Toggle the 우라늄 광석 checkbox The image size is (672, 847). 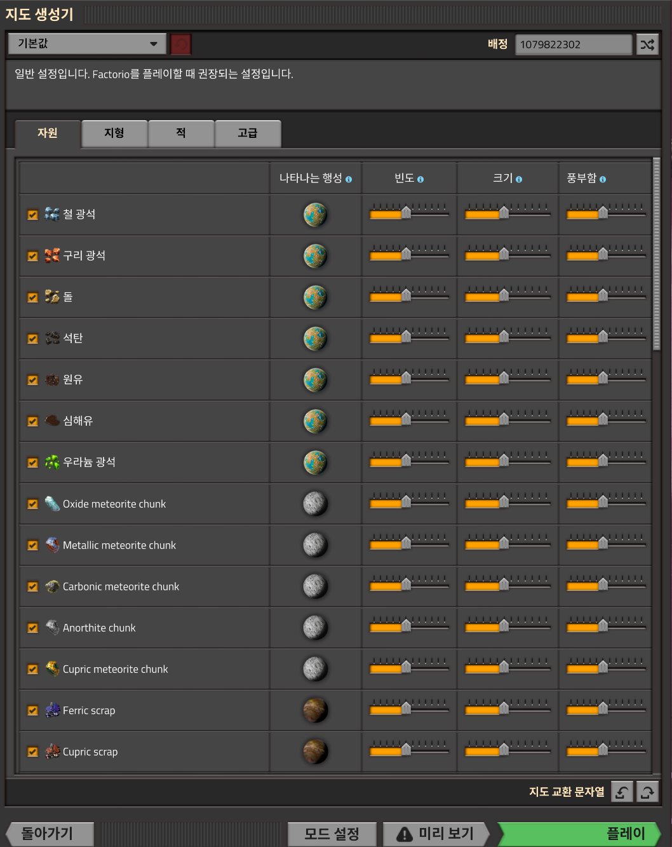[33, 463]
